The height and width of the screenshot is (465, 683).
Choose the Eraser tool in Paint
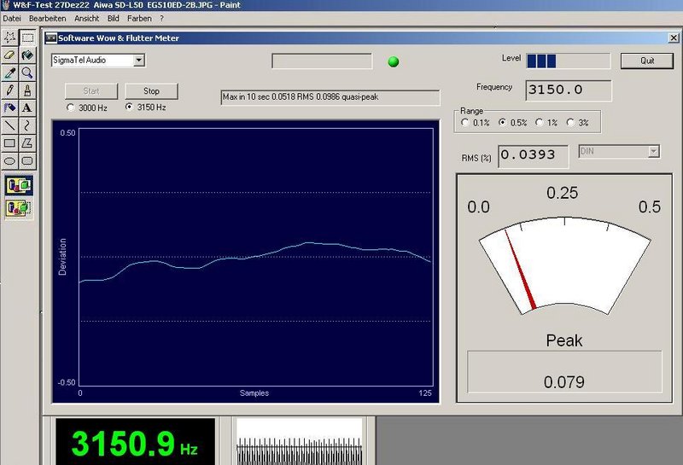(x=10, y=55)
